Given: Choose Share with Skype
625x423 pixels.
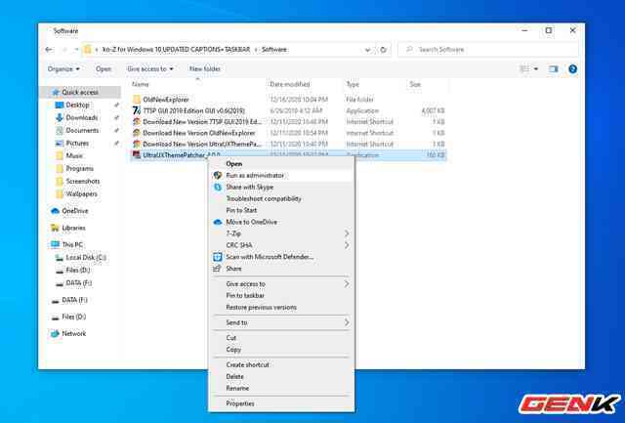Looking at the screenshot, I should click(x=281, y=187).
